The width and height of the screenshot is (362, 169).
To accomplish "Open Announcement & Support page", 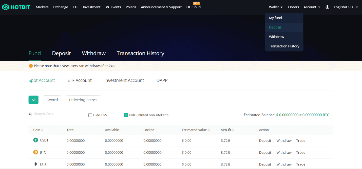I will click(161, 7).
